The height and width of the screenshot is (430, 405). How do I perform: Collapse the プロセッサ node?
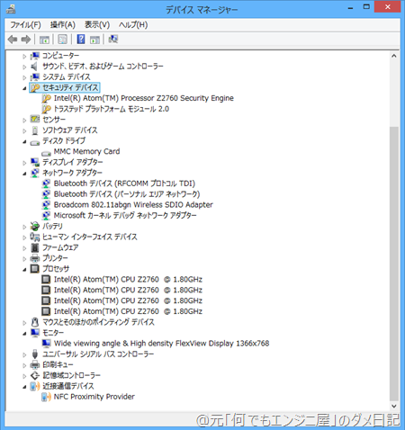pyautogui.click(x=24, y=269)
